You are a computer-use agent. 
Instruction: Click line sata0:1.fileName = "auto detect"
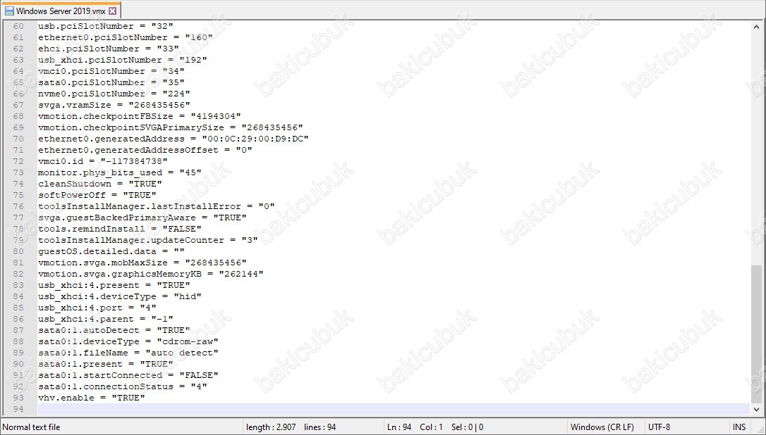[x=128, y=353]
